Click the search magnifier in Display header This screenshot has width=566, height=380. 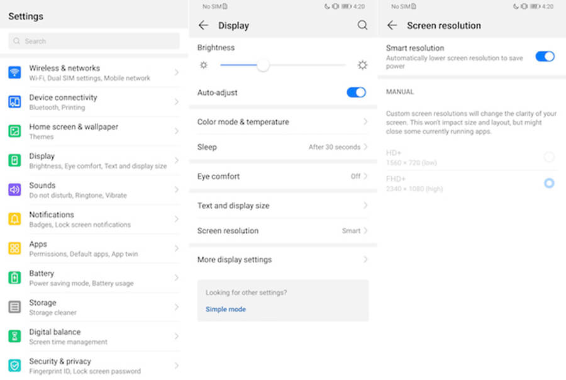coord(362,25)
